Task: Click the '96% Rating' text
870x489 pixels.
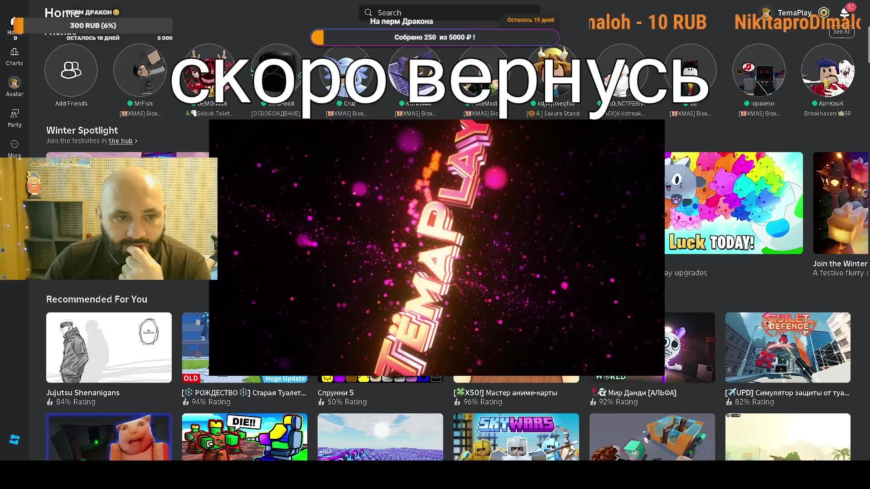Action: (483, 402)
